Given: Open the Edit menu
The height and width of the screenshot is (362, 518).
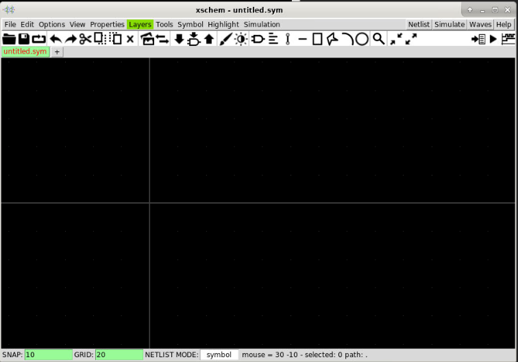Looking at the screenshot, I should [x=27, y=25].
